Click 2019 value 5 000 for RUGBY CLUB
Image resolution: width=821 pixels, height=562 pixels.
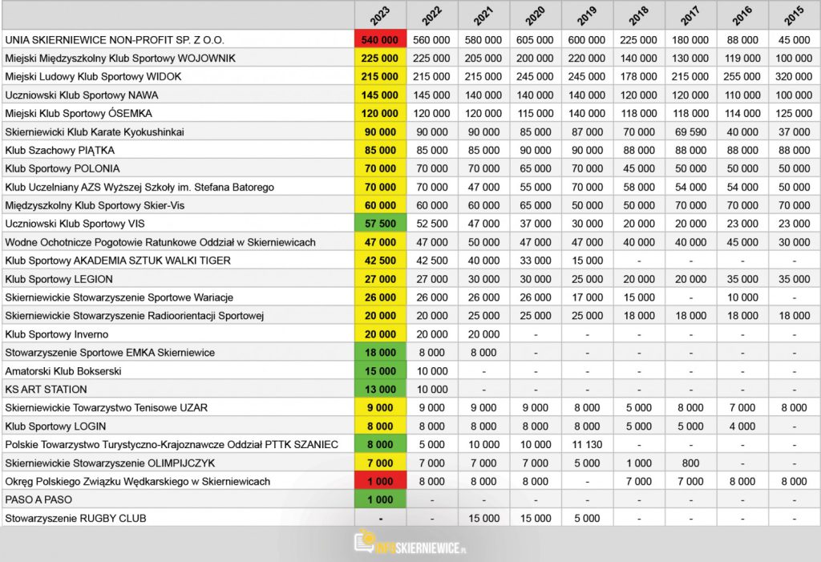587,519
